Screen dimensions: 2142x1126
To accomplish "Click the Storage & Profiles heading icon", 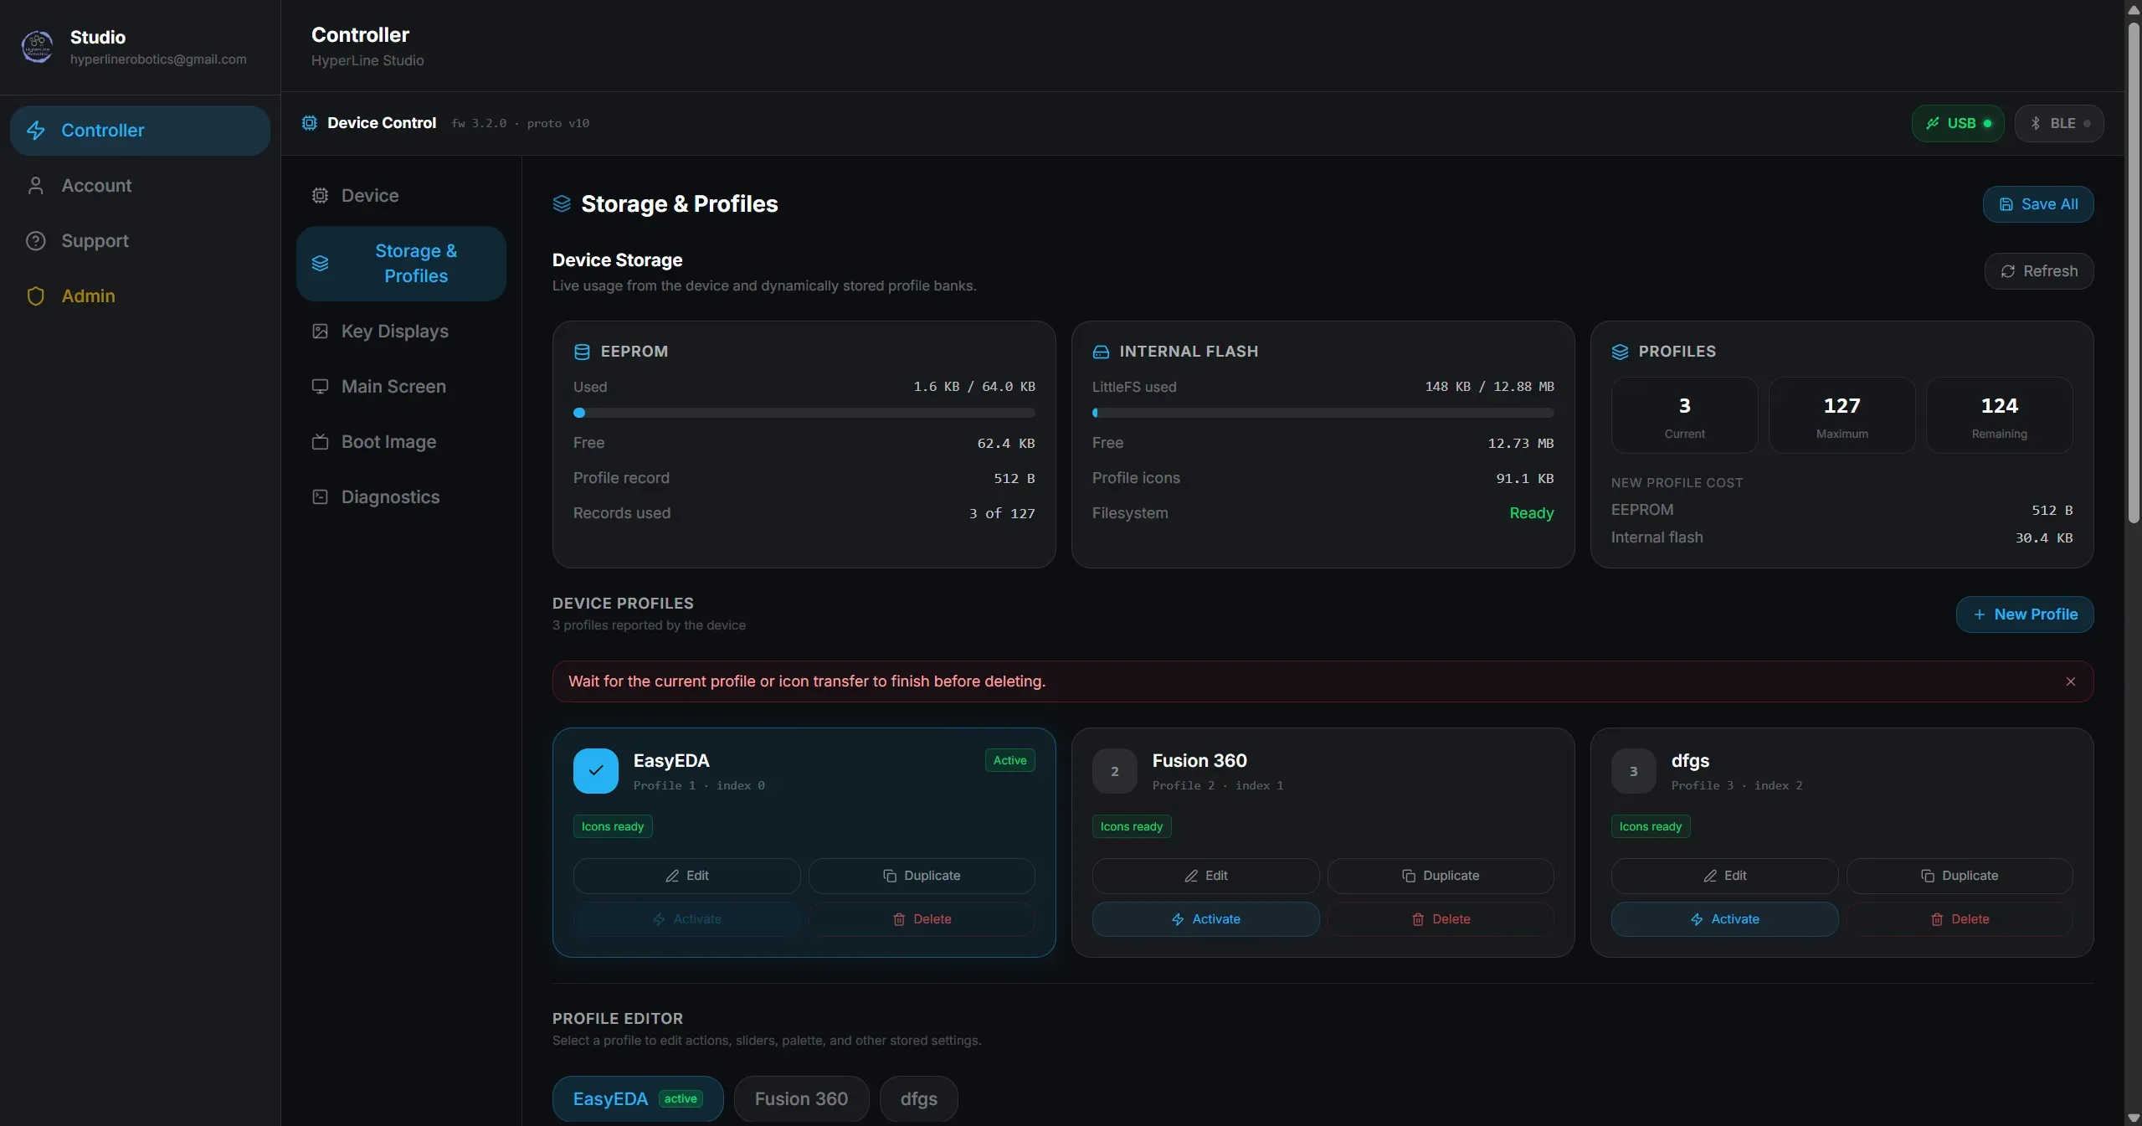I will coord(562,203).
